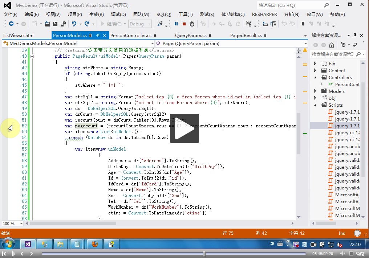Toggle auto-hide pin on Solution Explorer
The width and height of the screenshot is (369, 258).
[356, 36]
